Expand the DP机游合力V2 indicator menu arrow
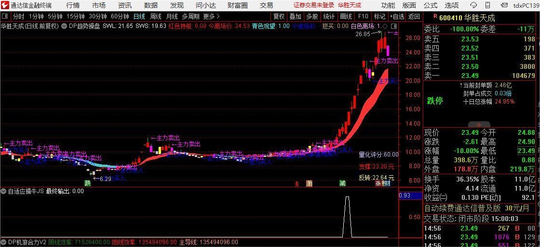The height and width of the screenshot is (247, 540). click(x=4, y=242)
